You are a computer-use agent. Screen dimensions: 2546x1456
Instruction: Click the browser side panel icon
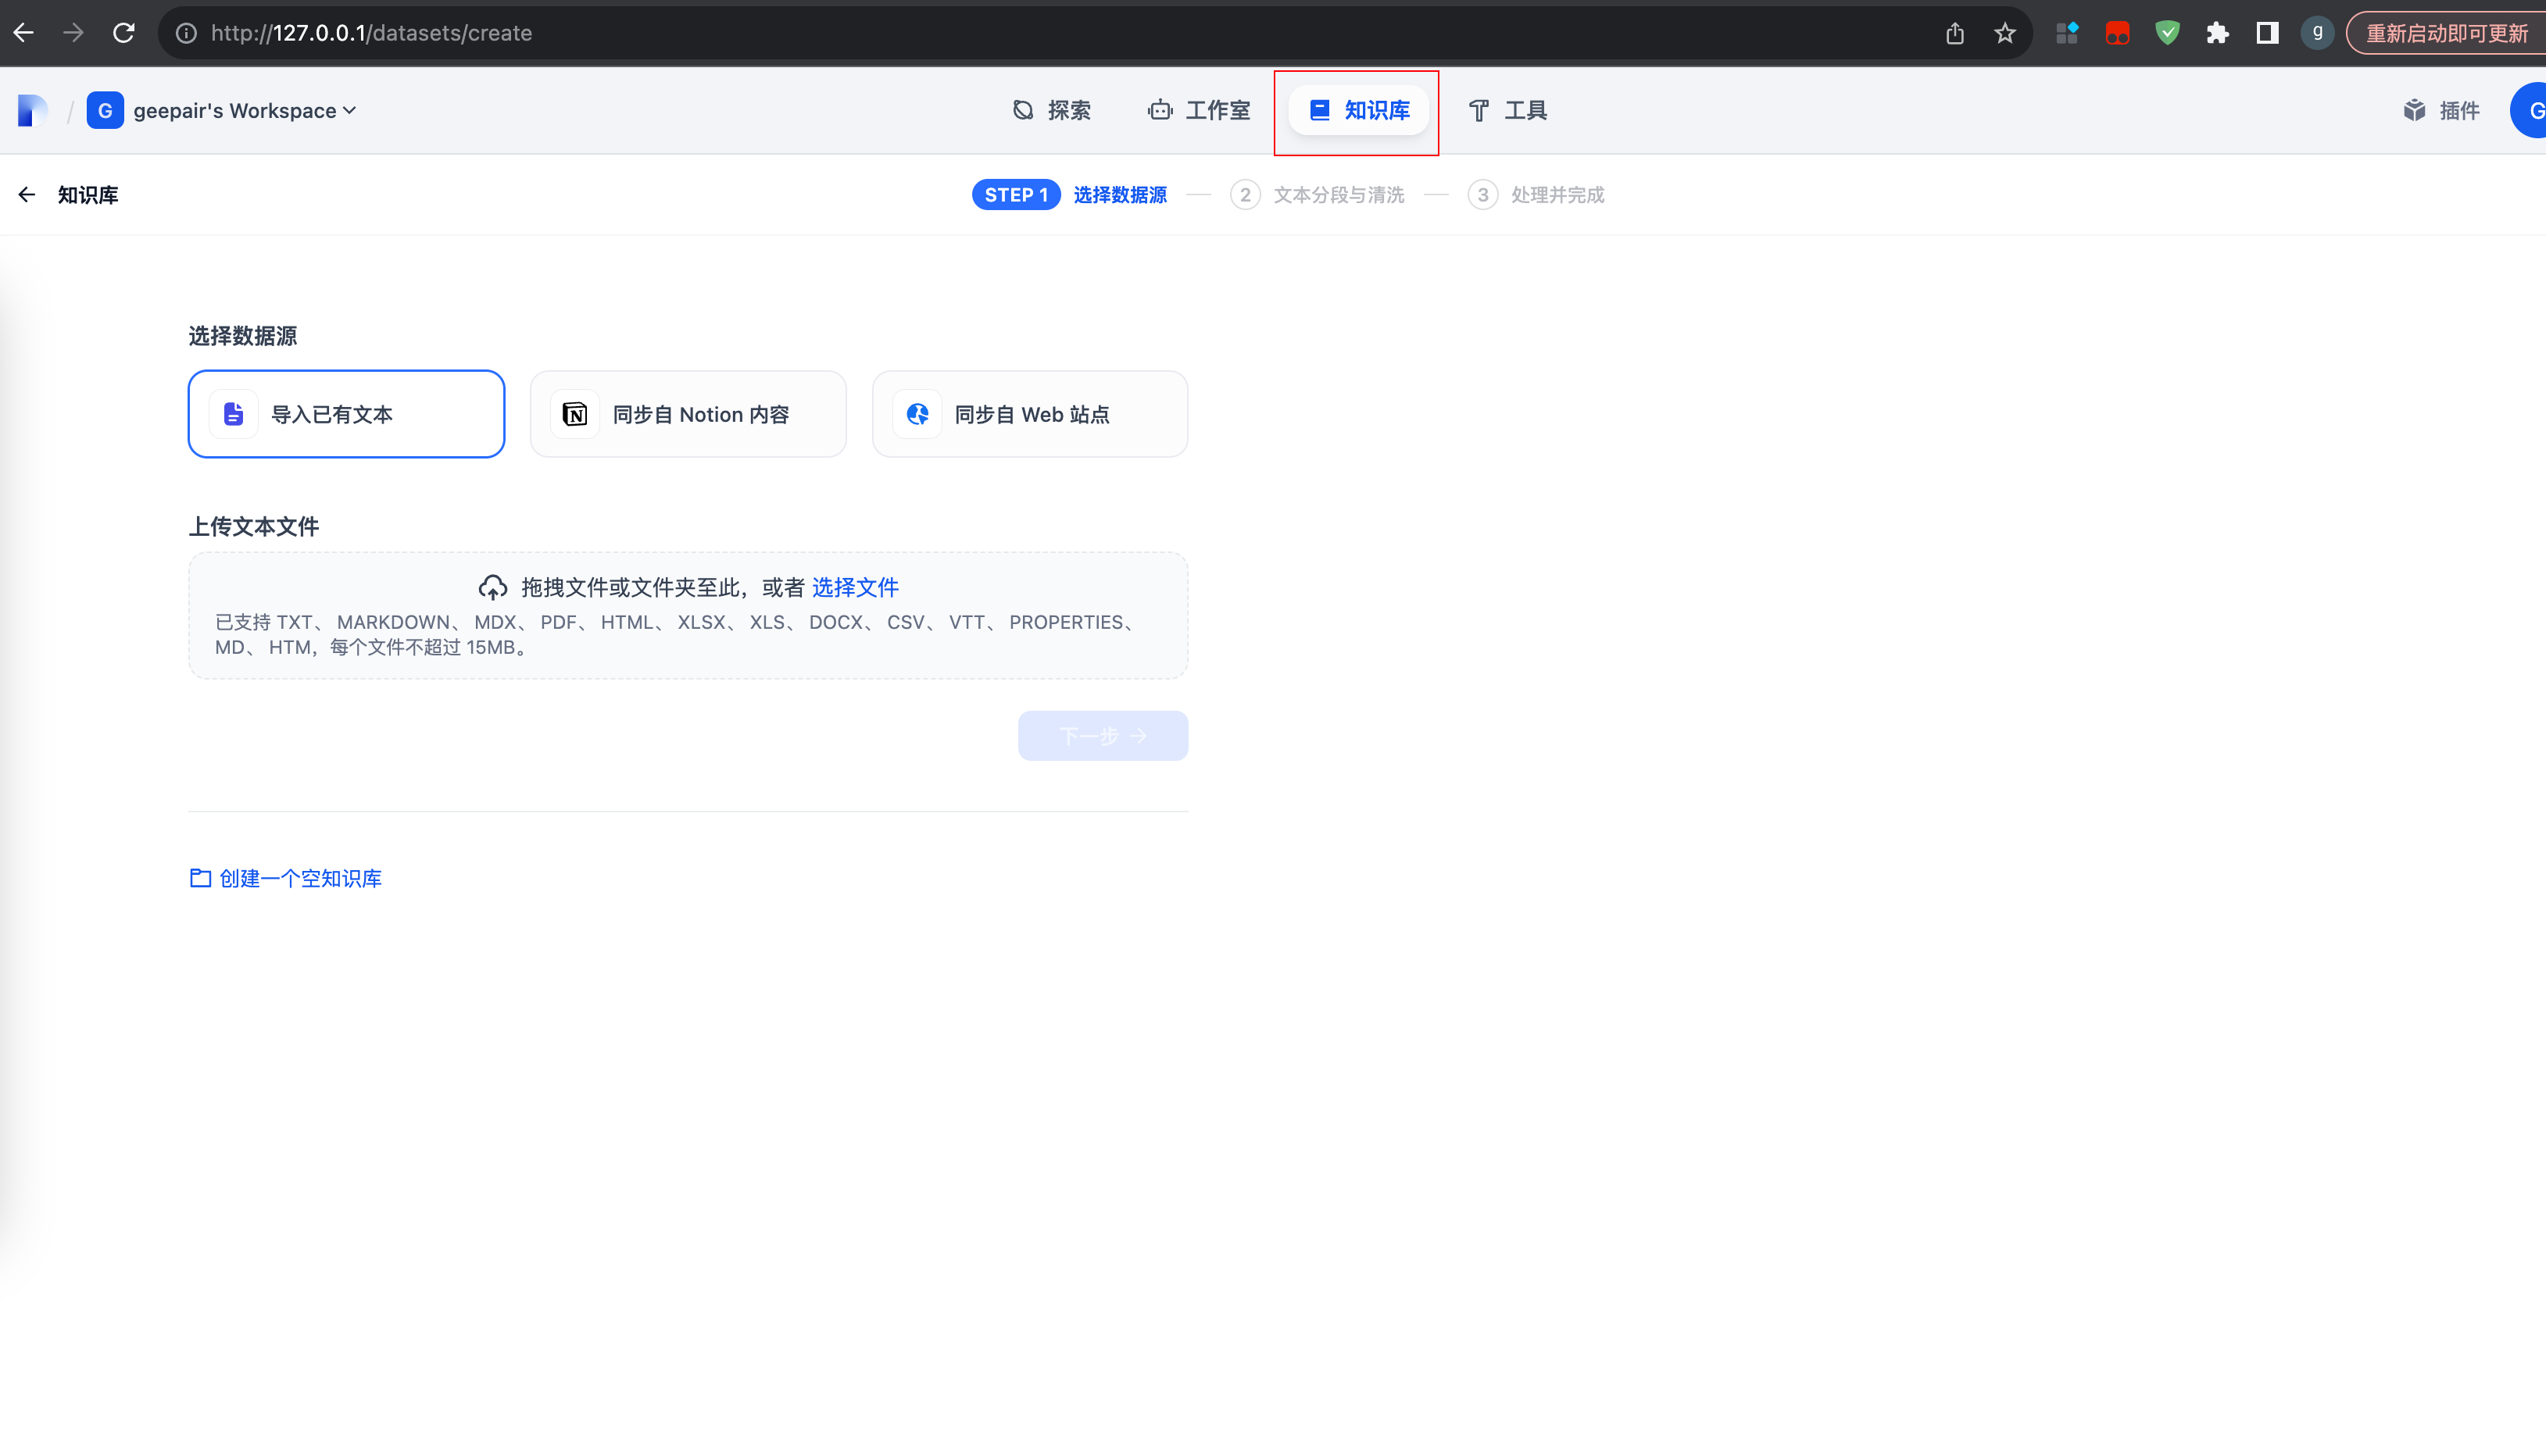(2267, 33)
